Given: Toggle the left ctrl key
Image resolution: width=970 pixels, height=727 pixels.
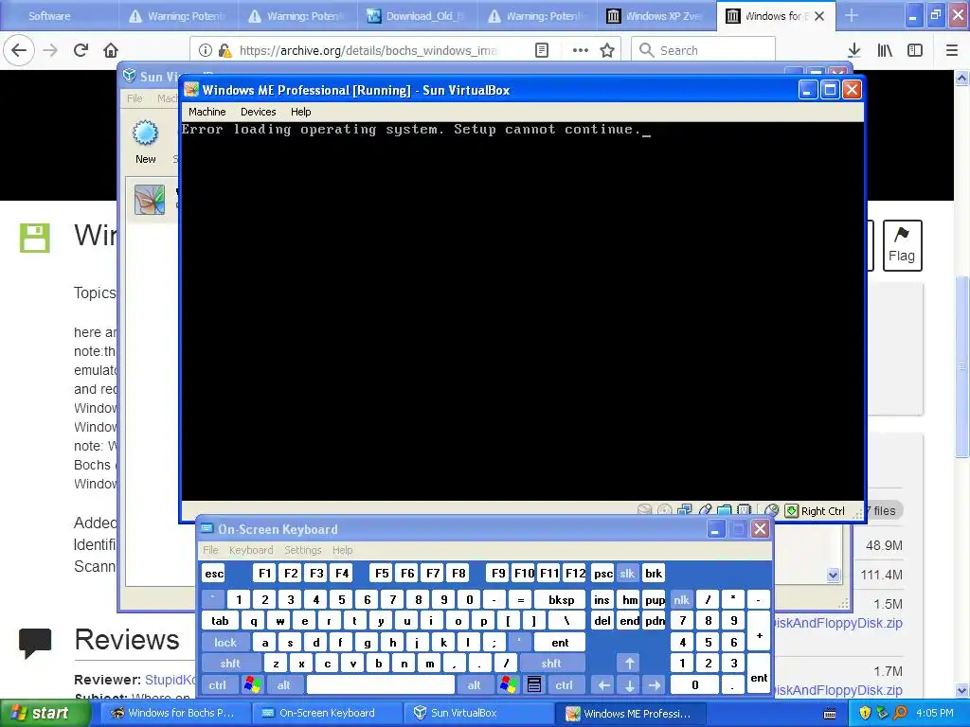Looking at the screenshot, I should click(x=217, y=684).
